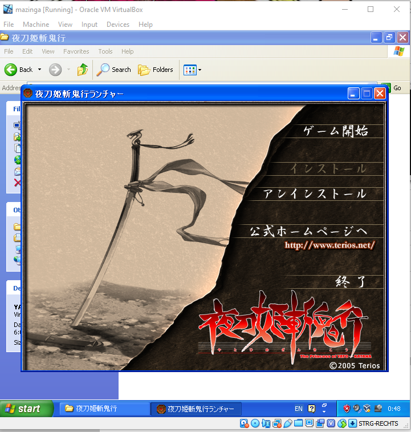
Task: Click the language bar help icon
Action: click(x=312, y=409)
